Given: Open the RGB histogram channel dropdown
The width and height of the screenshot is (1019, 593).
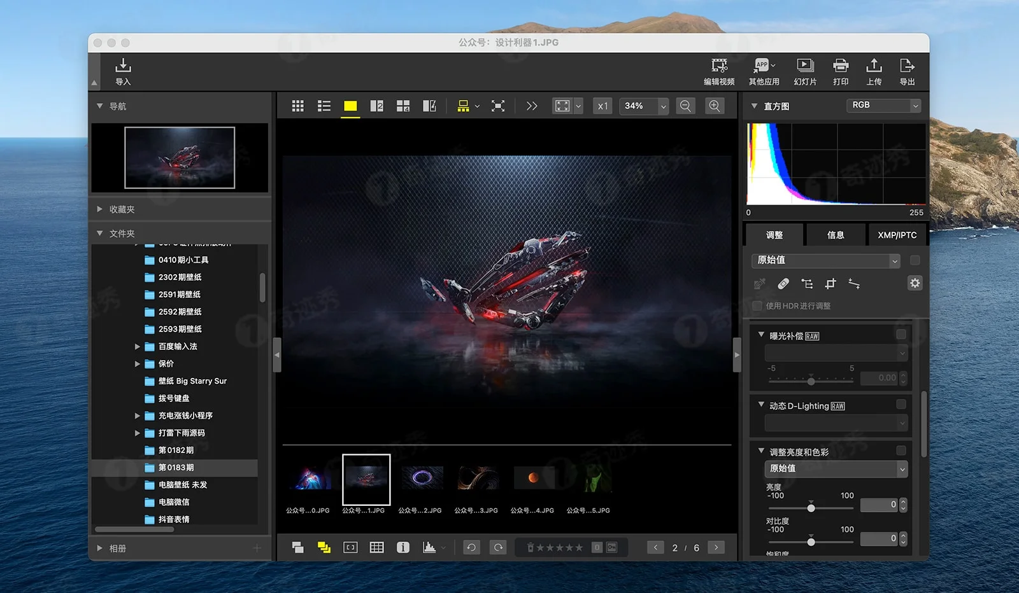Looking at the screenshot, I should click(884, 106).
